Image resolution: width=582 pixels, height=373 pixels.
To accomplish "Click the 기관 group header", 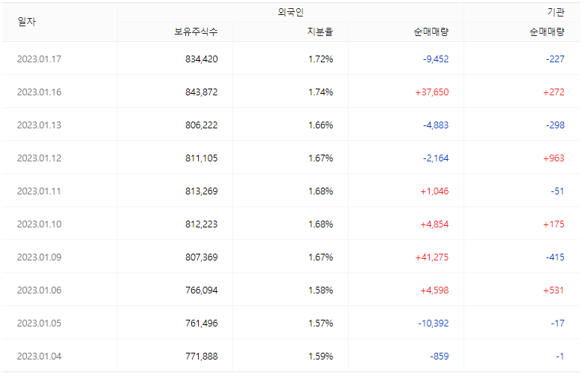I will tap(556, 12).
